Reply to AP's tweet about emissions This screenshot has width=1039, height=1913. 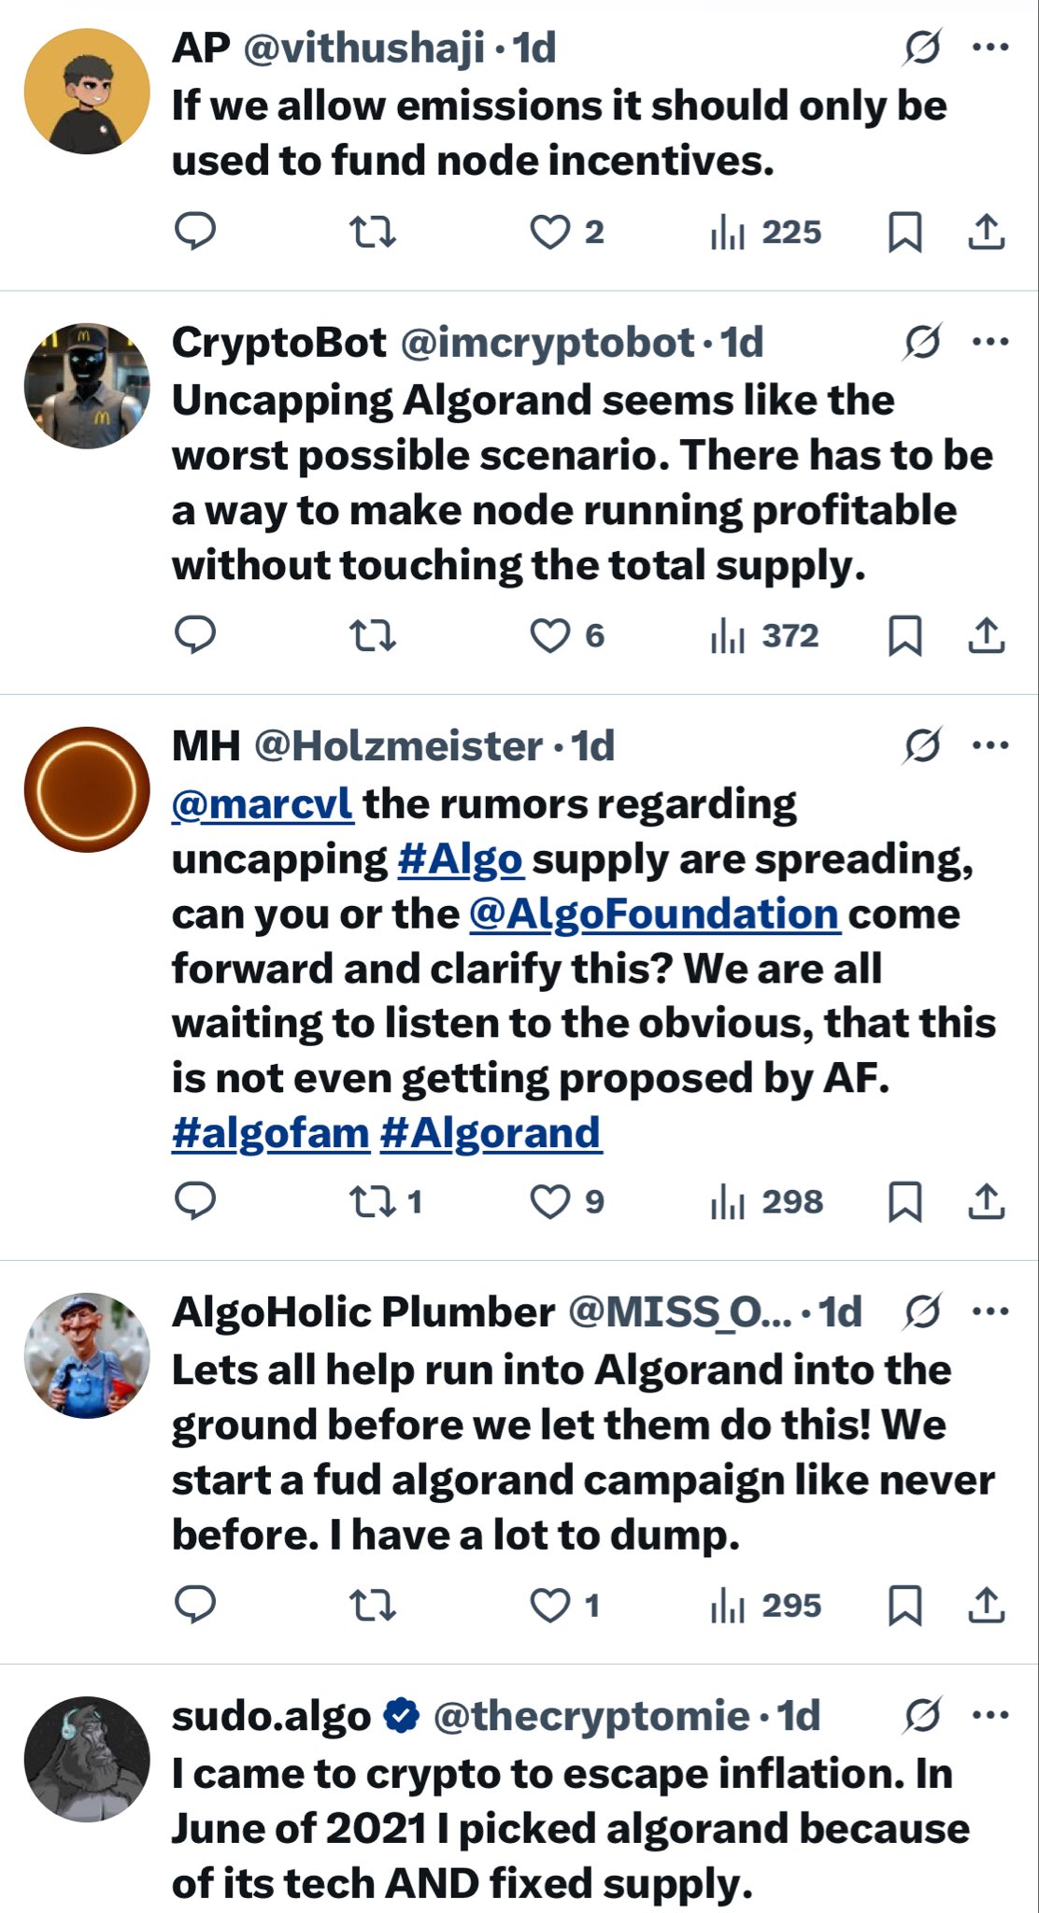(x=195, y=231)
